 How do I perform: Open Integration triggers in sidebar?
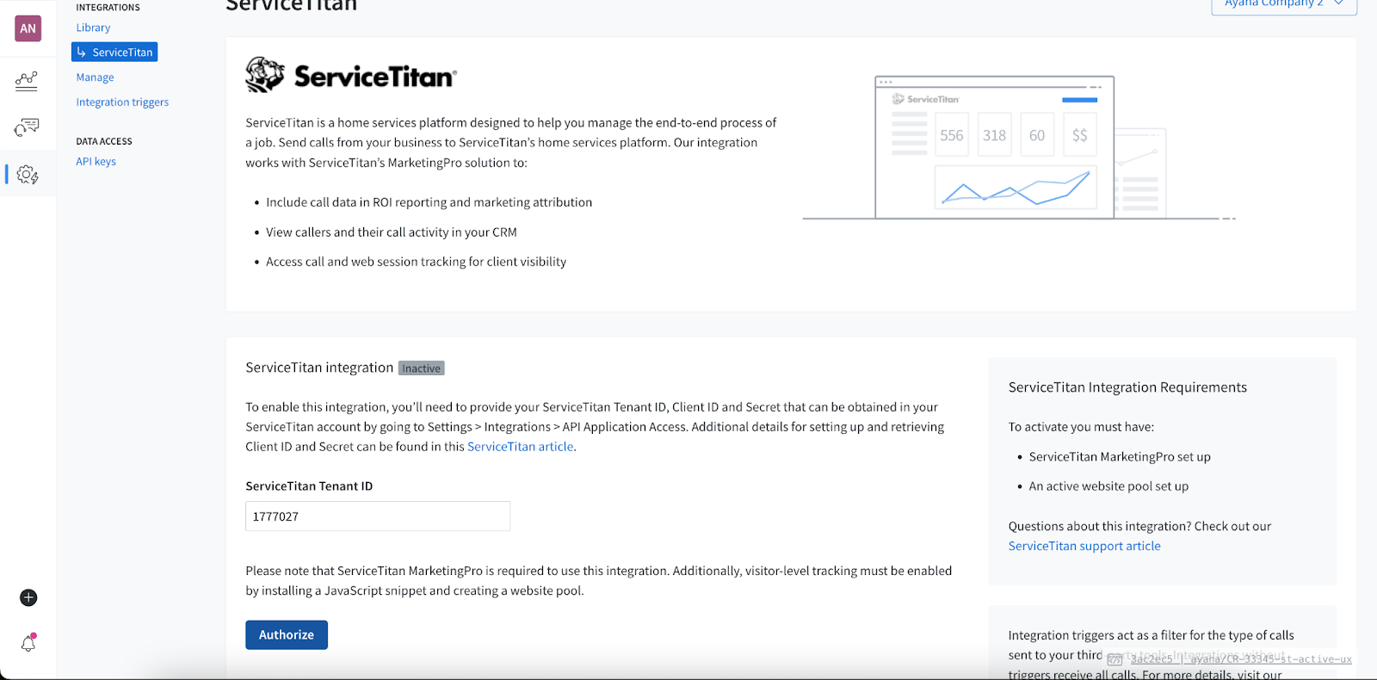[x=122, y=102]
